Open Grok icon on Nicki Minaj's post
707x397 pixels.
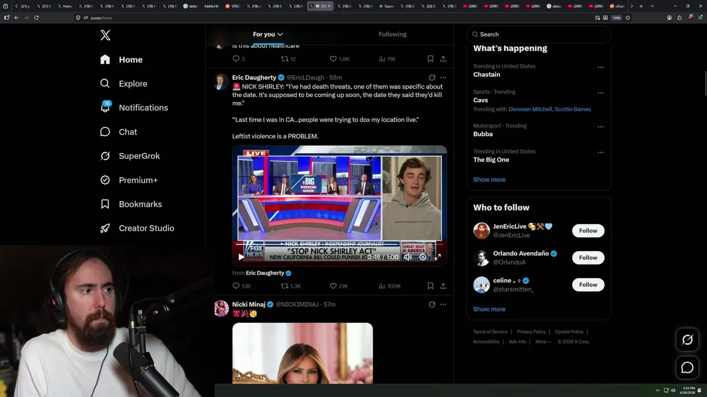[432, 304]
